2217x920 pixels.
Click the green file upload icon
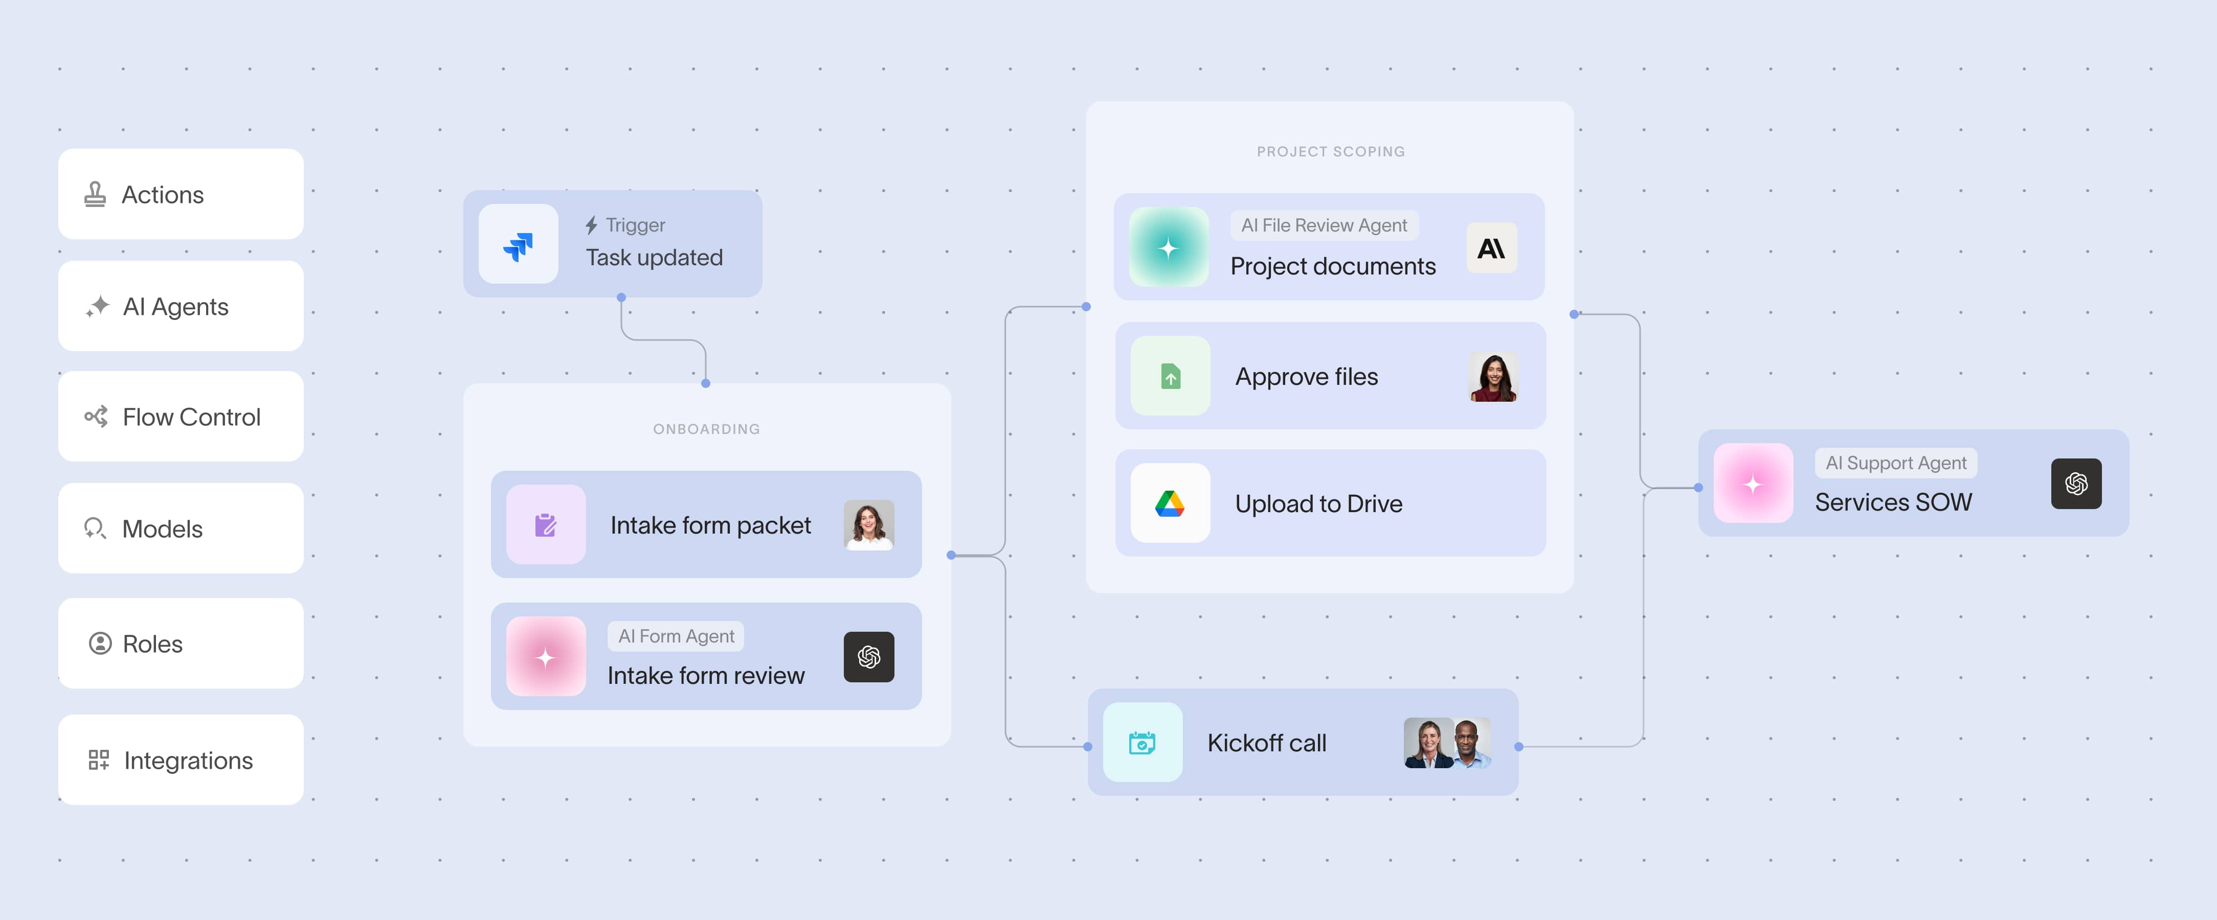(x=1170, y=377)
